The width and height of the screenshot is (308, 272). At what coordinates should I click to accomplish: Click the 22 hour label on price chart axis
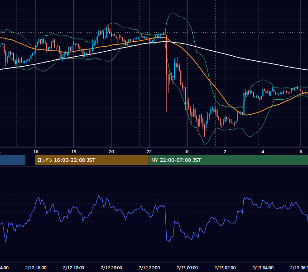149,152
